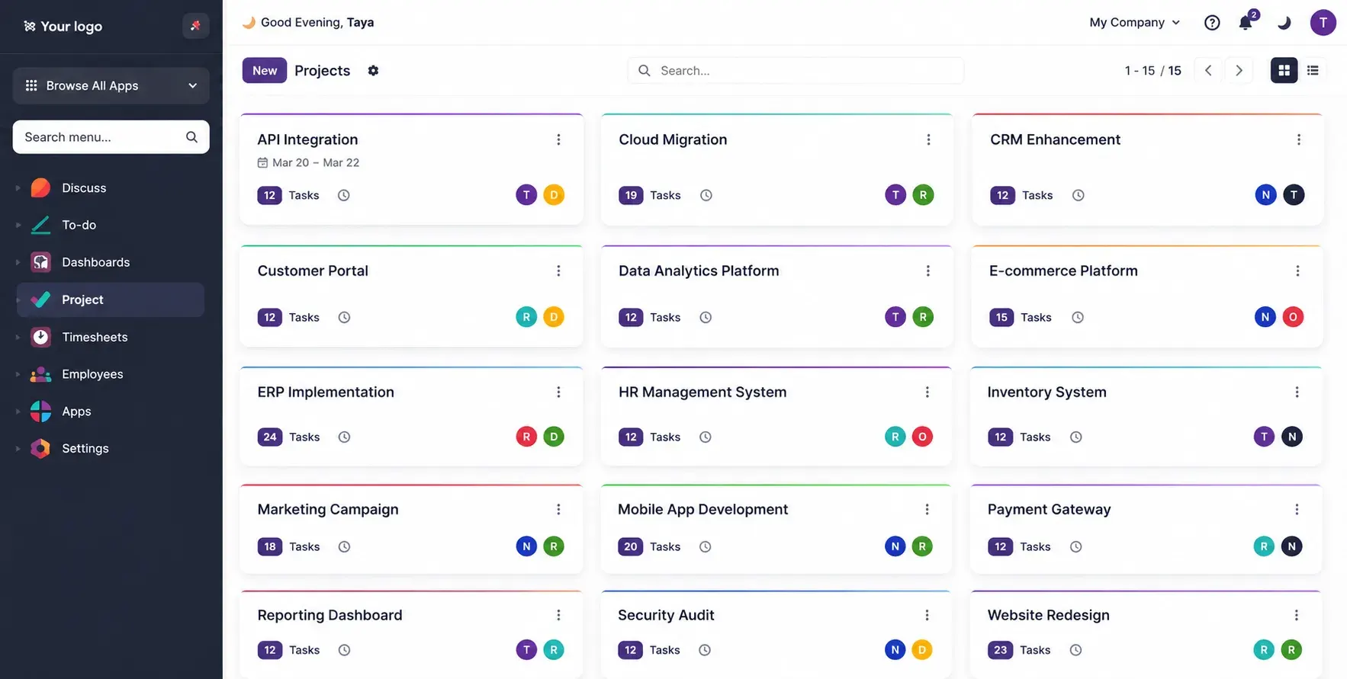Image resolution: width=1347 pixels, height=679 pixels.
Task: Open Customer Portal card options menu
Action: point(558,271)
